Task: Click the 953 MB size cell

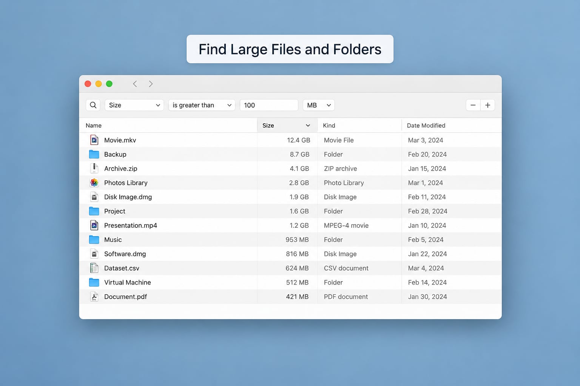Action: point(297,240)
